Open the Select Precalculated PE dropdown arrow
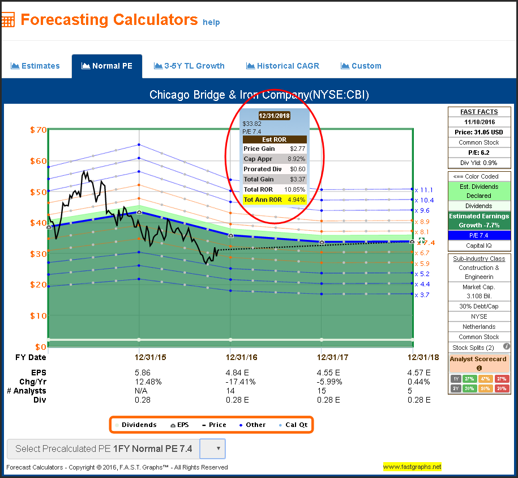This screenshot has width=518, height=478. tap(212, 449)
